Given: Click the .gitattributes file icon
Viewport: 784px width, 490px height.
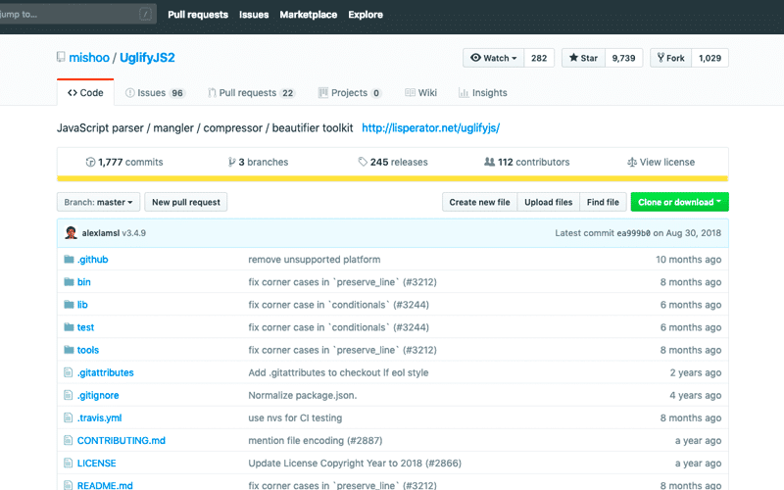Looking at the screenshot, I should (x=69, y=372).
